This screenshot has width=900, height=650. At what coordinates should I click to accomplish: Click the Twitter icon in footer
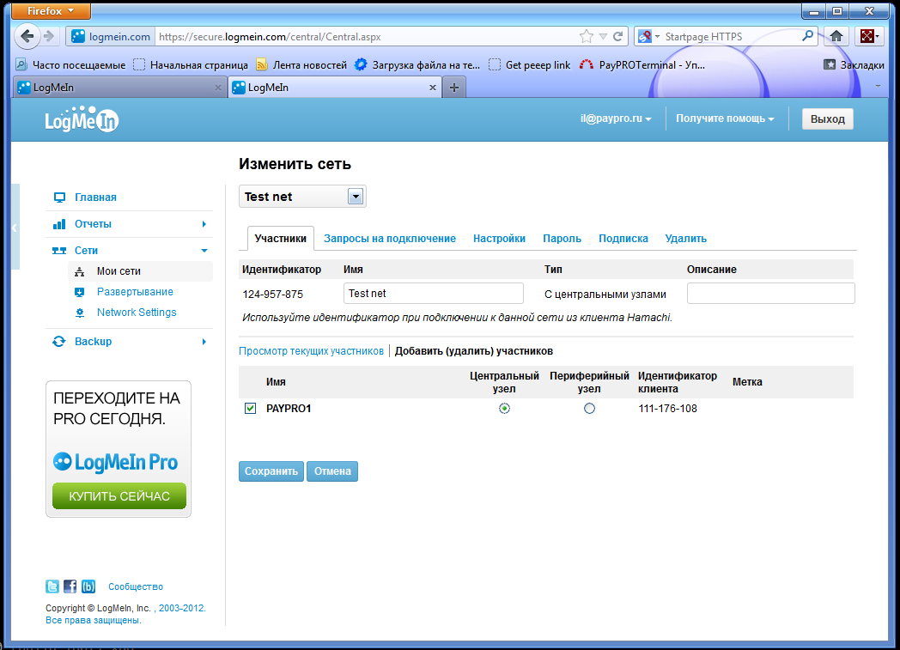pos(52,586)
